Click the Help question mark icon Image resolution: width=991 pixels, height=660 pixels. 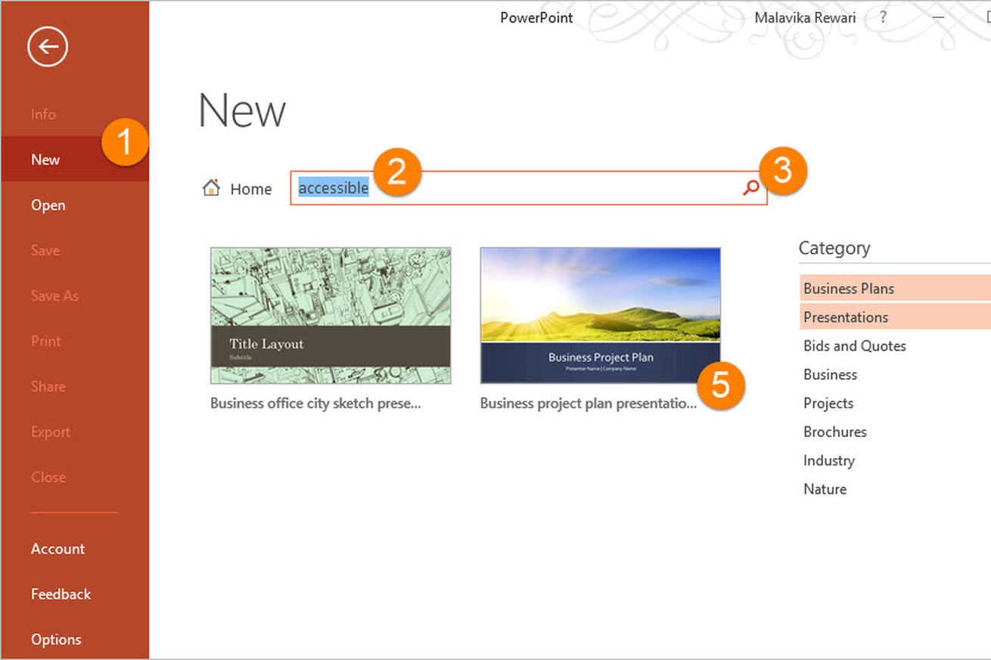point(883,17)
